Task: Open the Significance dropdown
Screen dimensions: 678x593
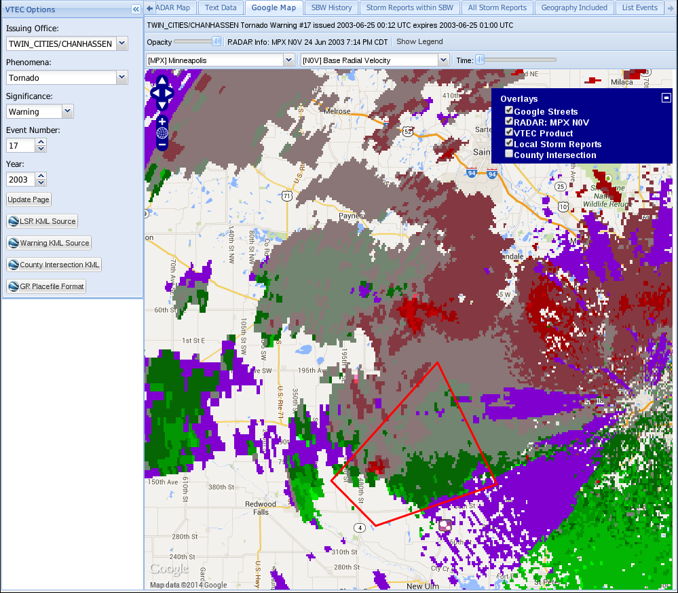Action: pos(67,111)
